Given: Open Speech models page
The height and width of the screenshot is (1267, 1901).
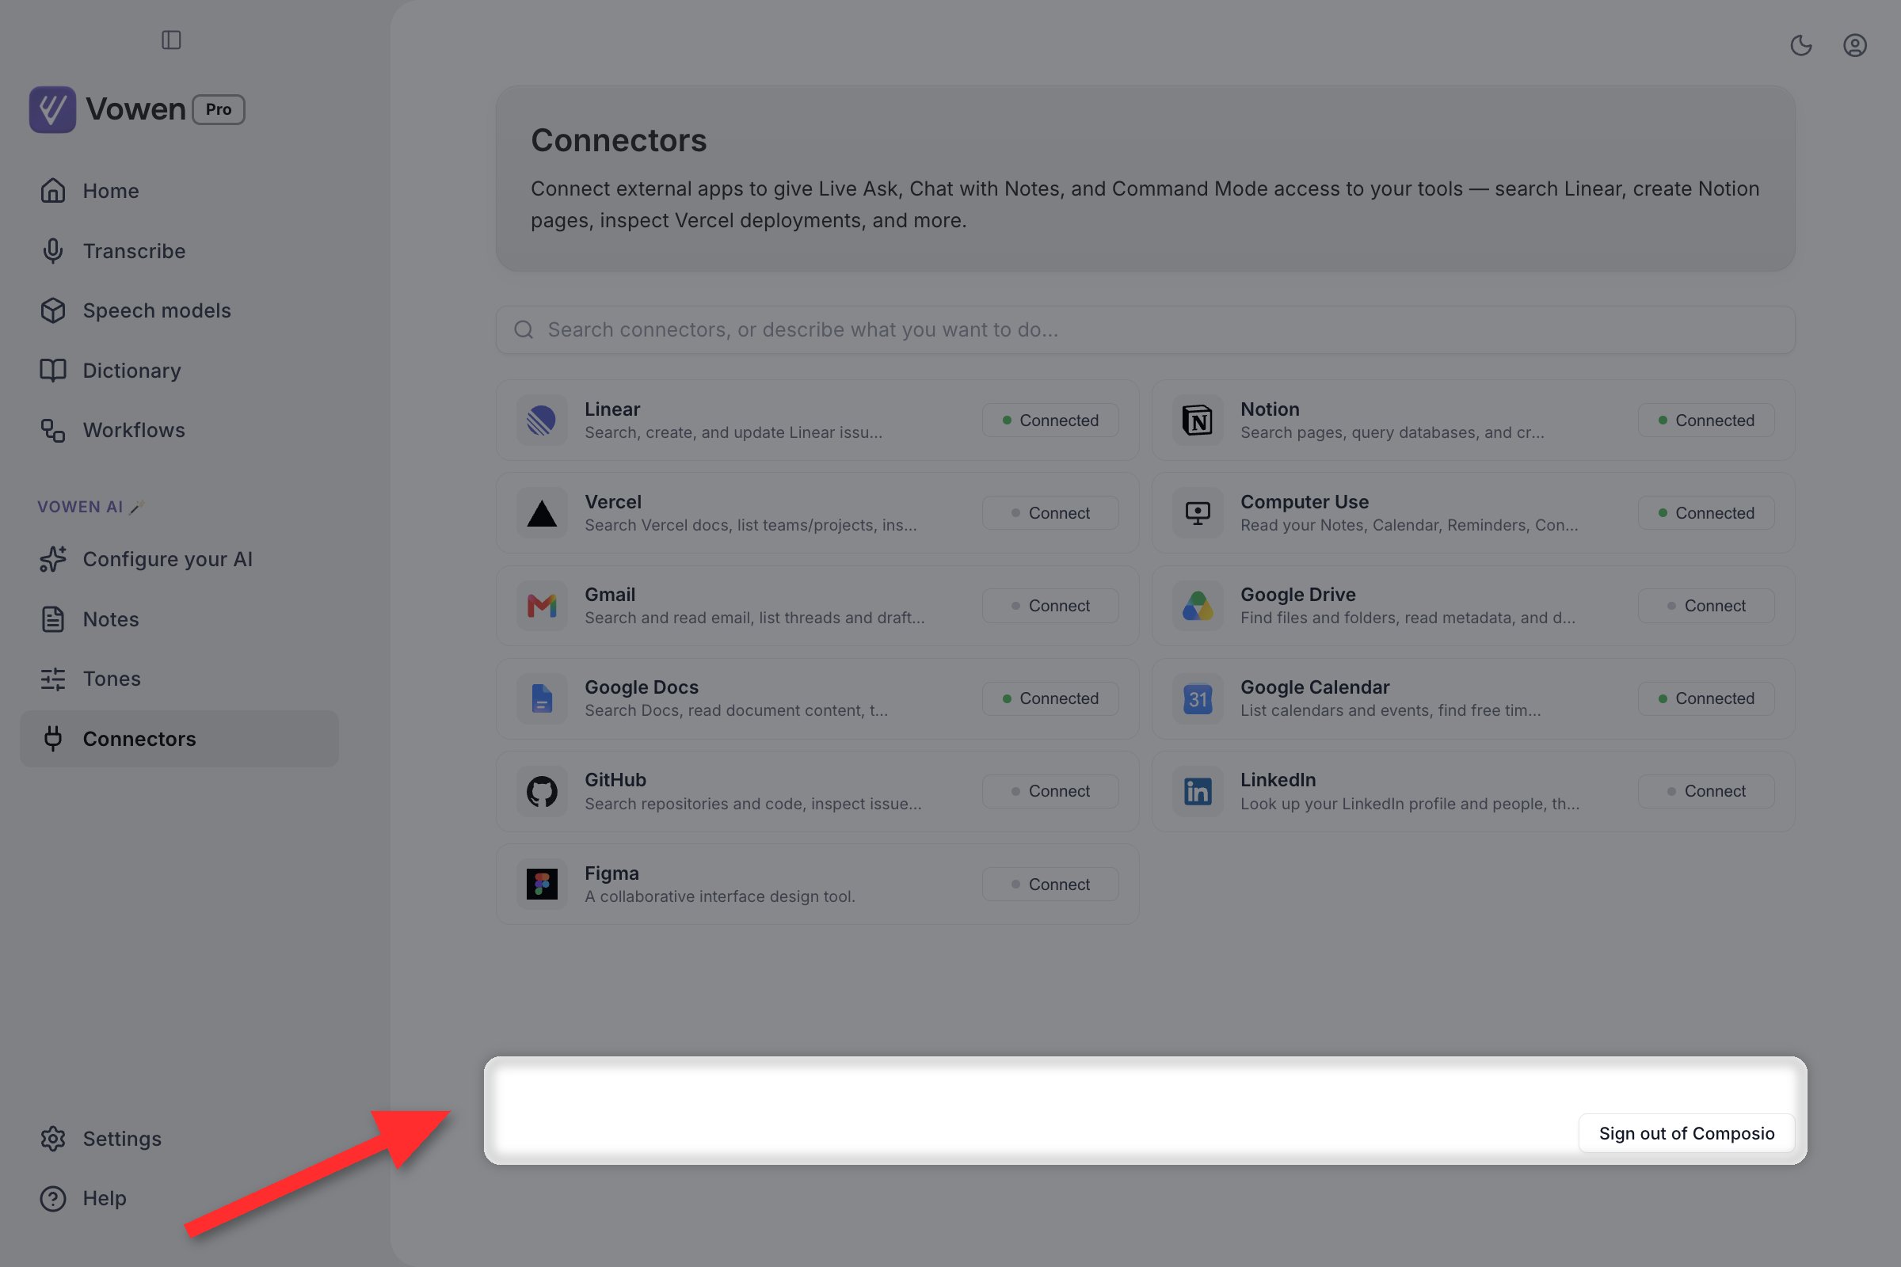Looking at the screenshot, I should point(180,310).
